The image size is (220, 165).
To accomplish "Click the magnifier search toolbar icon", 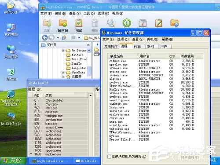I will pos(110,23).
